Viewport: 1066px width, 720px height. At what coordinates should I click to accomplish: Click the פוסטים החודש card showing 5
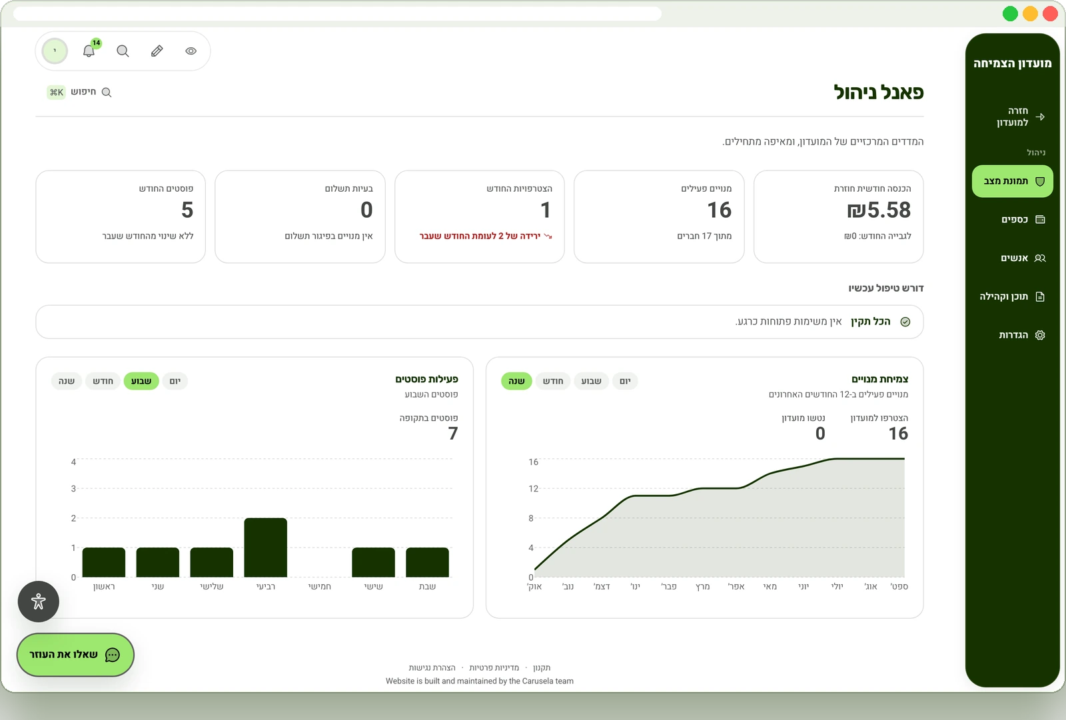point(121,216)
